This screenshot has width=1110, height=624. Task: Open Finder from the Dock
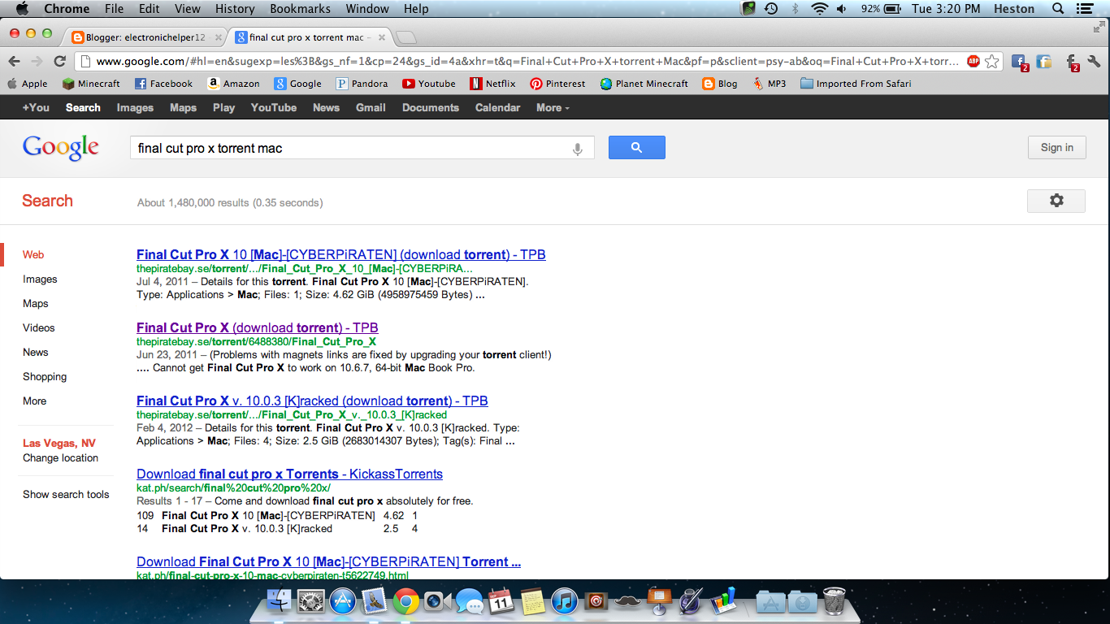point(279,602)
